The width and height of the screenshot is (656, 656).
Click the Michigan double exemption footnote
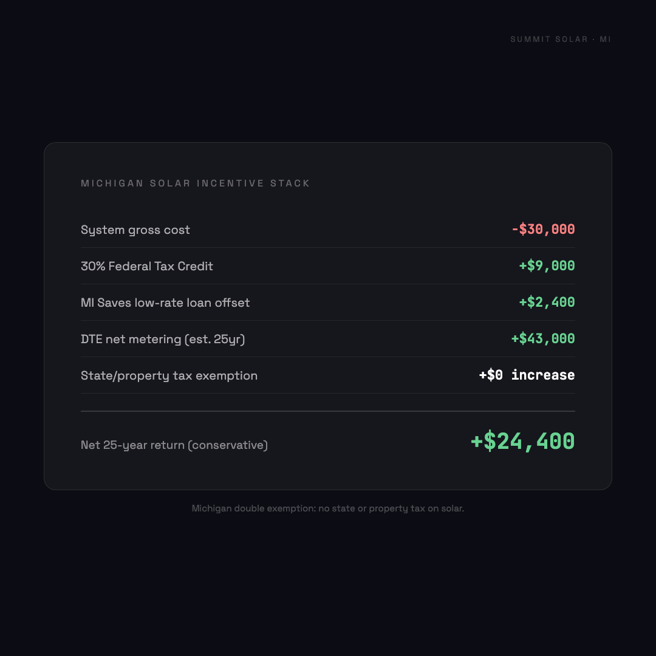coord(328,508)
